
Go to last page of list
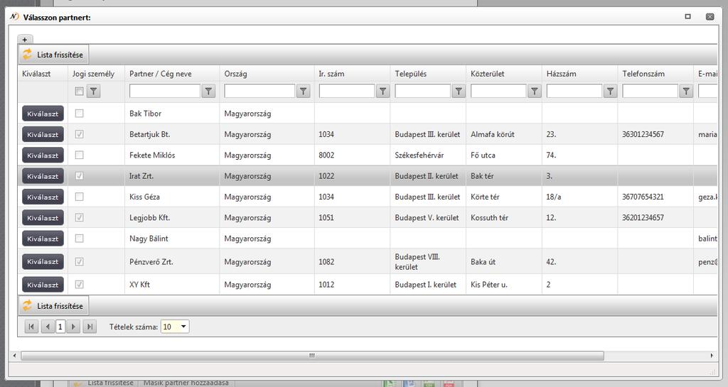click(90, 327)
